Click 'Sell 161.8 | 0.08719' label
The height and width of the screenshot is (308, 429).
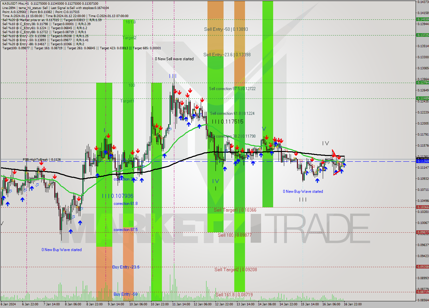click(x=234, y=295)
